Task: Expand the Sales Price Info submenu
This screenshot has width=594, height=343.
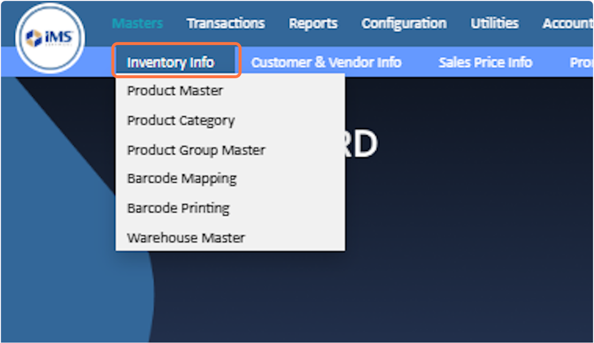Action: [485, 62]
